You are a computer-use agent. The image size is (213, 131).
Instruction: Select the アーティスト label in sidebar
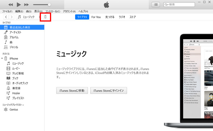click(15, 32)
